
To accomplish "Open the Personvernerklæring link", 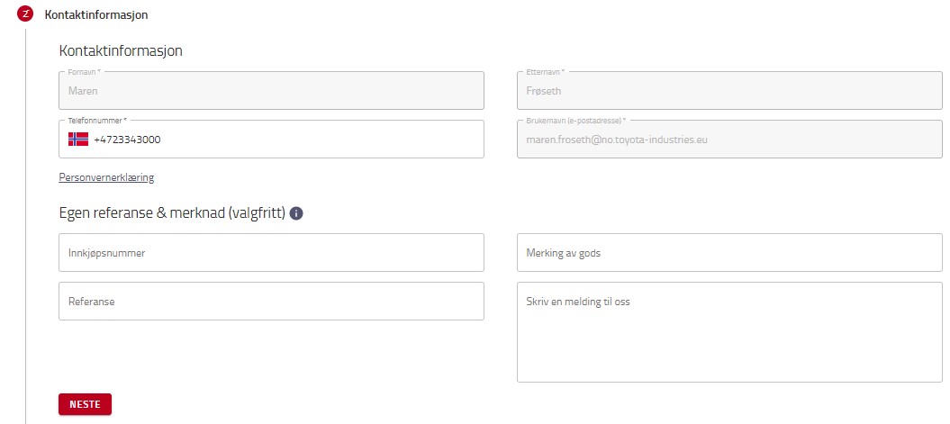I will click(106, 177).
